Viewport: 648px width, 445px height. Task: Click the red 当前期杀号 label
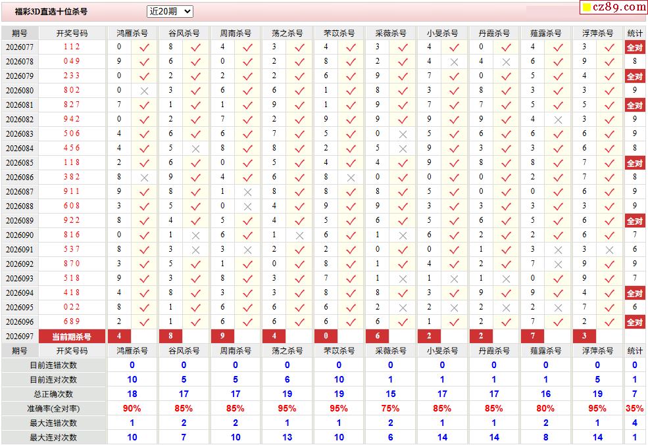72,337
